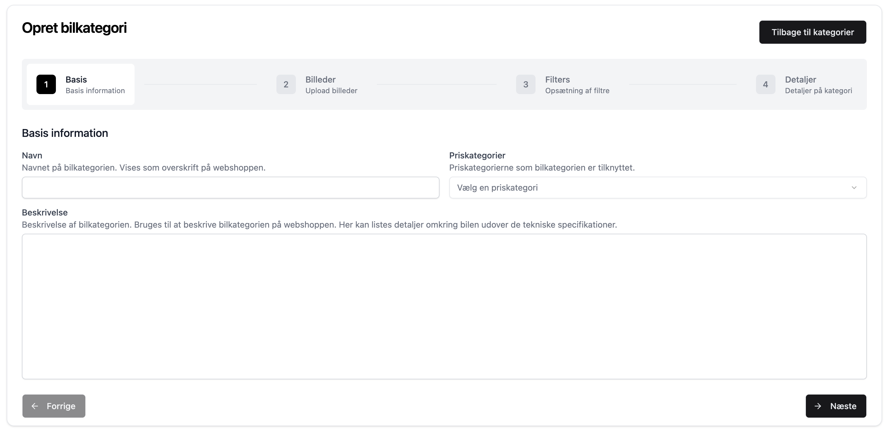Go to the Billeder step
Image resolution: width=890 pixels, height=434 pixels.
pyautogui.click(x=320, y=80)
